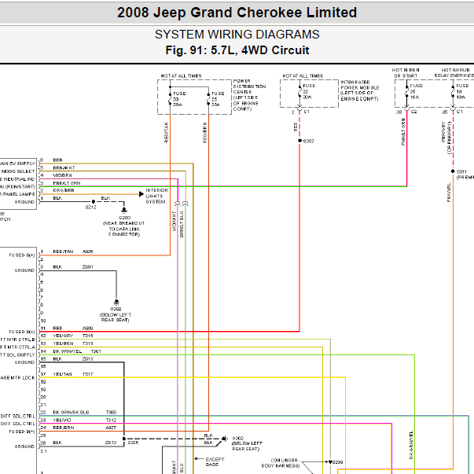Click the S205 splice label

pyautogui.click(x=133, y=443)
